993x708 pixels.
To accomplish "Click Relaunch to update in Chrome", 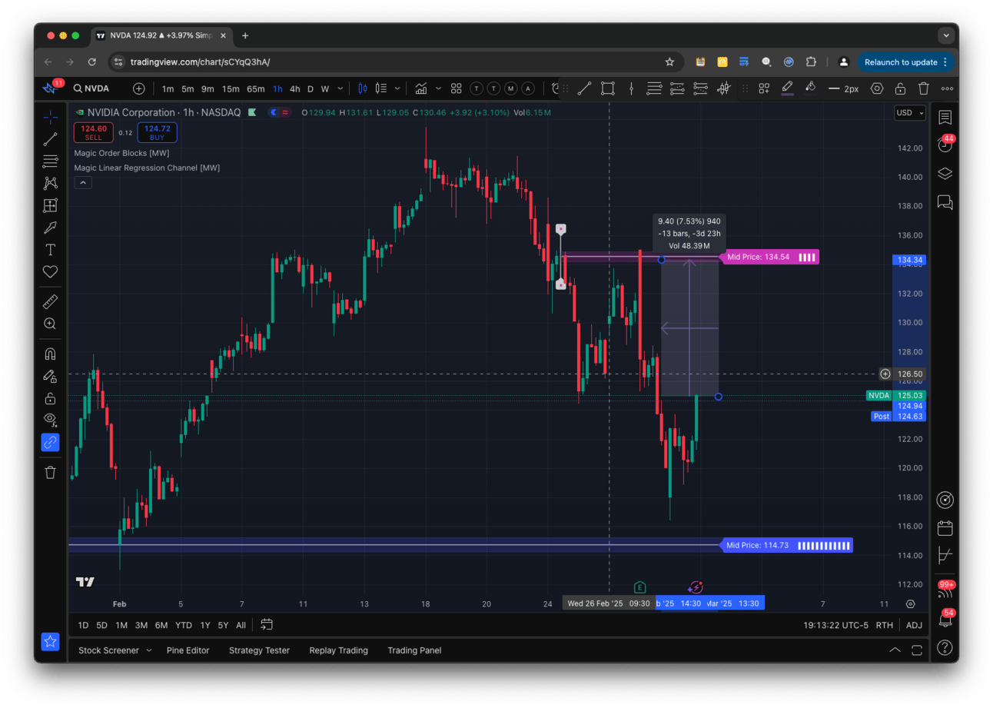I will tap(906, 62).
